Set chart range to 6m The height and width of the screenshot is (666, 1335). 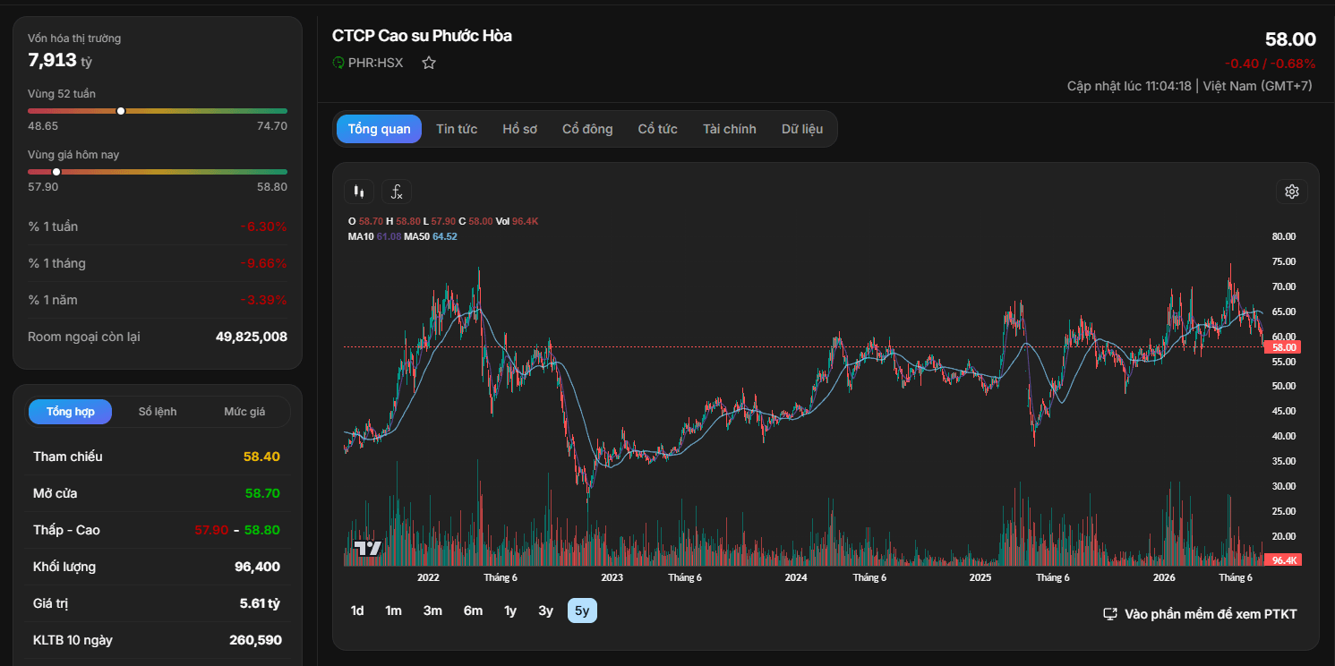(473, 610)
